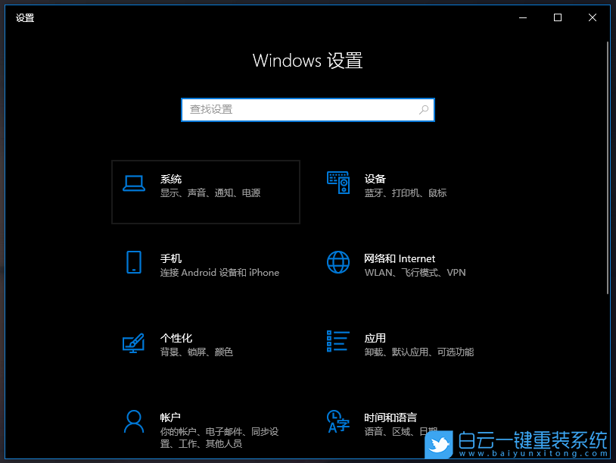
Task: Click the magnifier icon in the search box
Action: pos(424,110)
